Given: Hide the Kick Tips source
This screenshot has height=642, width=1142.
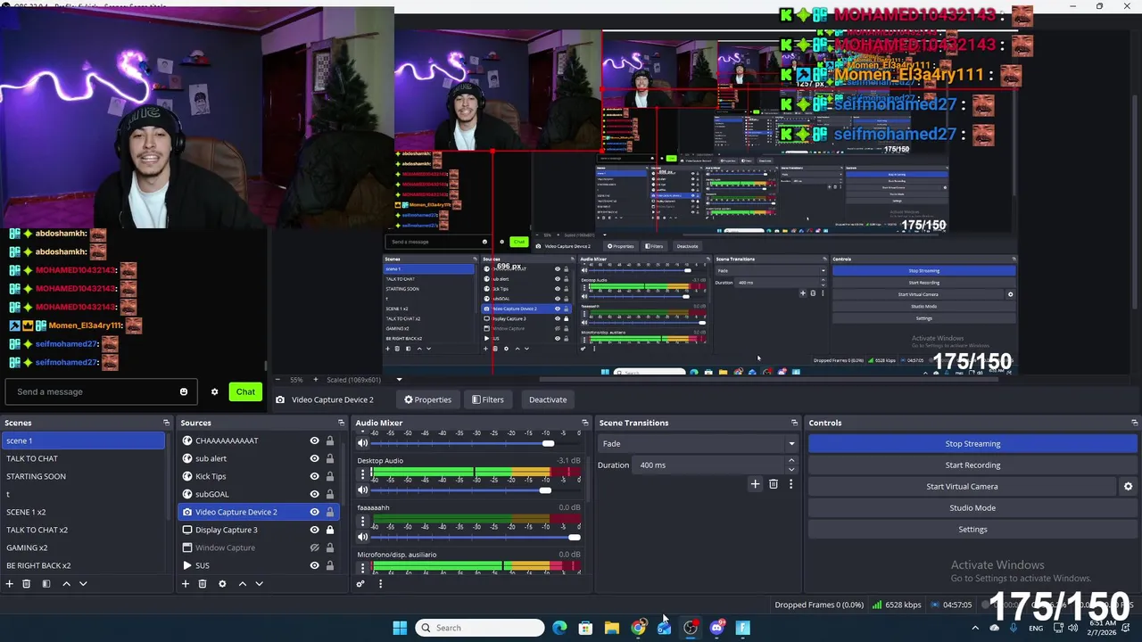Looking at the screenshot, I should coord(314,476).
